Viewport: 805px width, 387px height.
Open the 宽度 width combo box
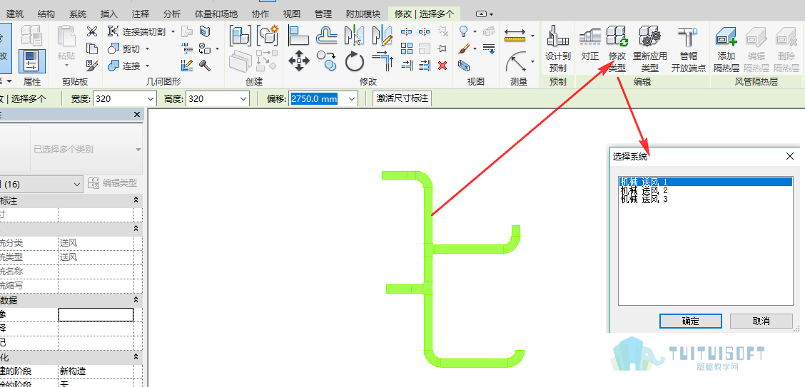coord(151,98)
